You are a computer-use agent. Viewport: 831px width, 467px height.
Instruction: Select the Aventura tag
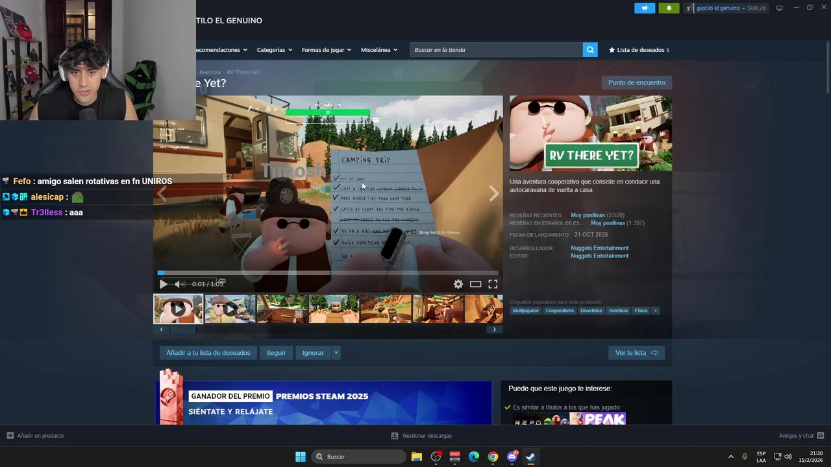pos(618,311)
